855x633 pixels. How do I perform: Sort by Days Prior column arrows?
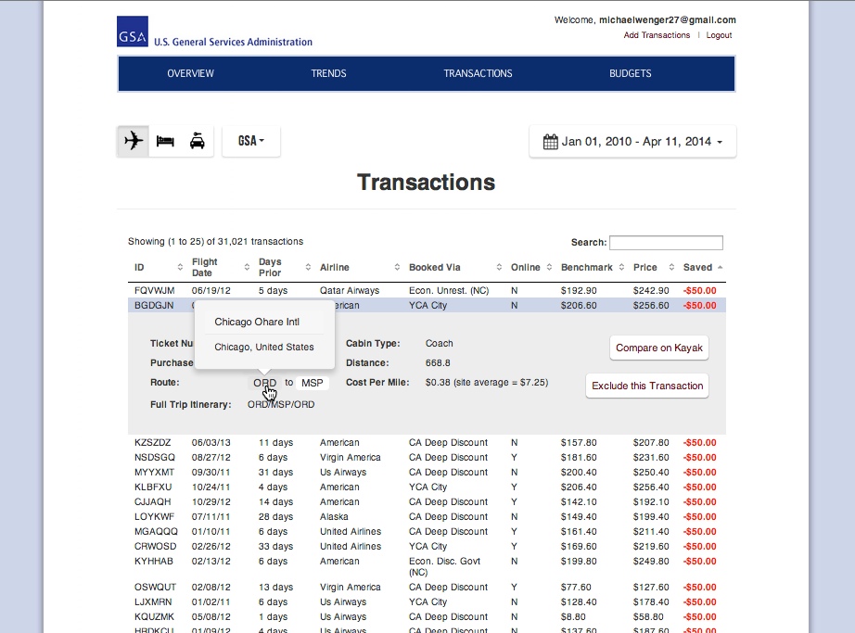308,267
